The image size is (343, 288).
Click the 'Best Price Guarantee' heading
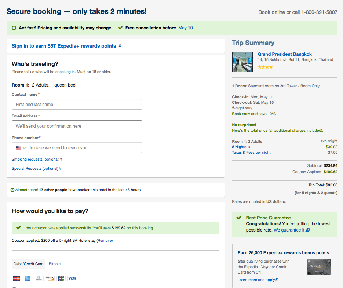coord(268,218)
